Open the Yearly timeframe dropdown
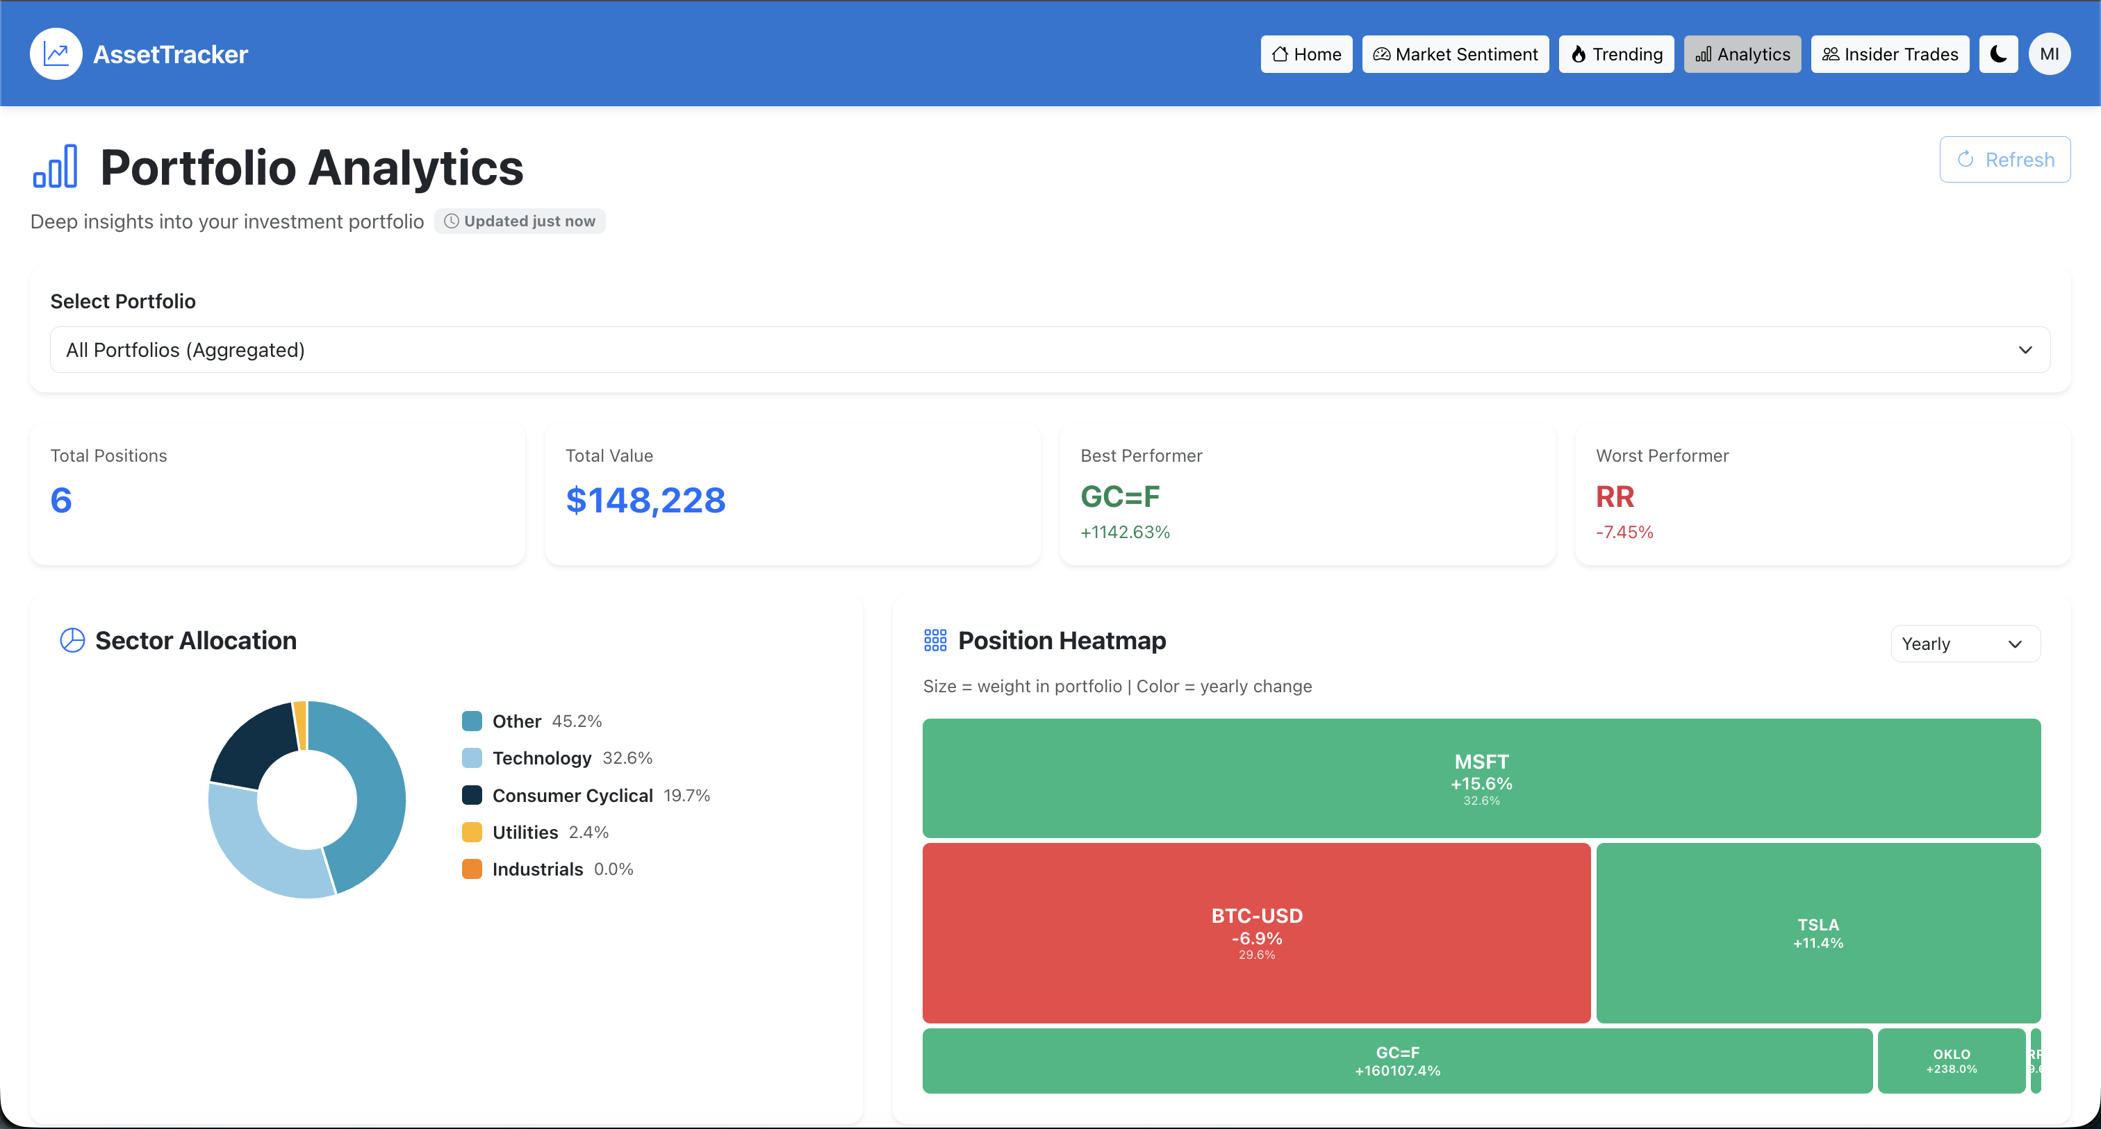This screenshot has height=1129, width=2101. (1965, 643)
